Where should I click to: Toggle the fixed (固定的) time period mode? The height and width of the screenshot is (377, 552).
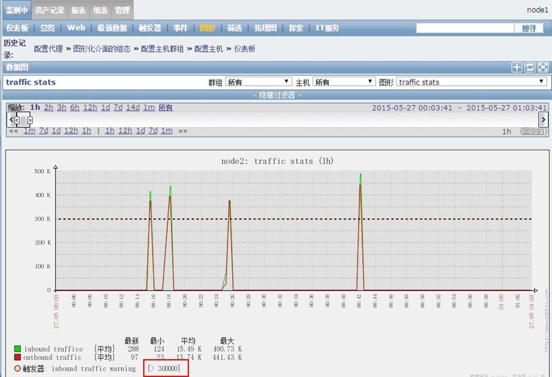click(533, 131)
